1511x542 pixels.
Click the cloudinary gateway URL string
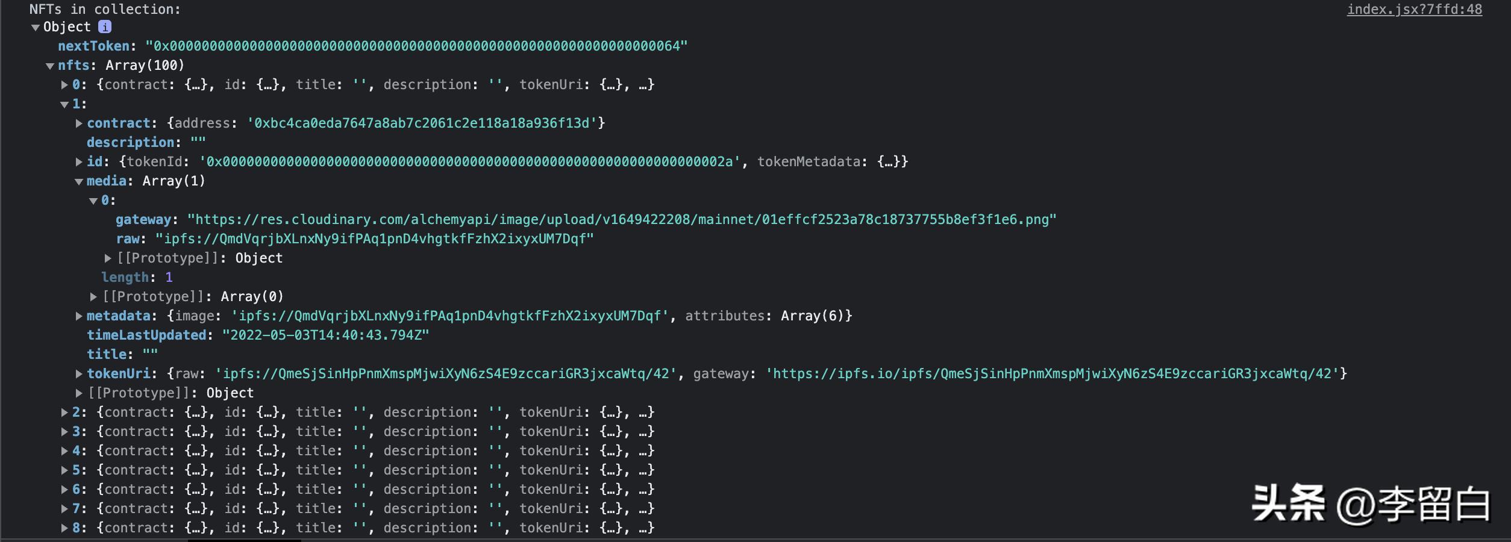(622, 220)
